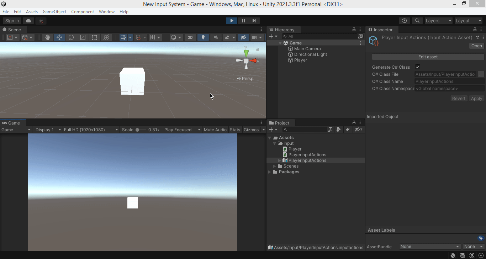
Task: Toggle 2D mode in the Scene view
Action: (191, 37)
